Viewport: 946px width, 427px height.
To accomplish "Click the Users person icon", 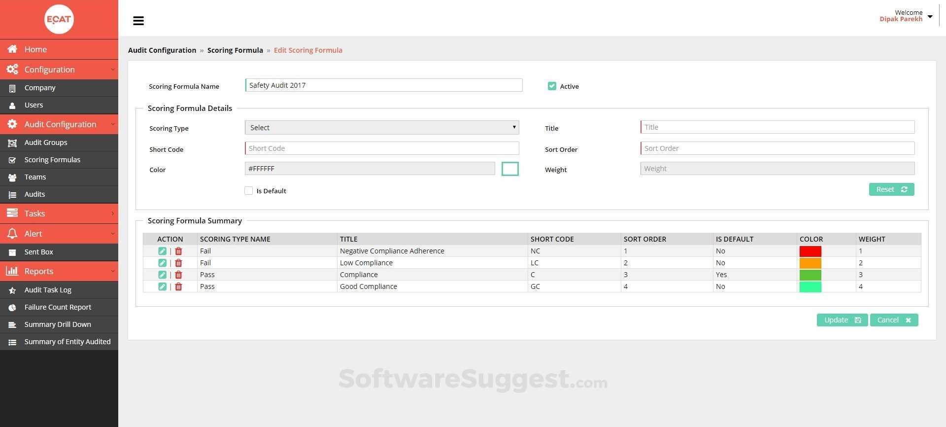I will pos(12,105).
